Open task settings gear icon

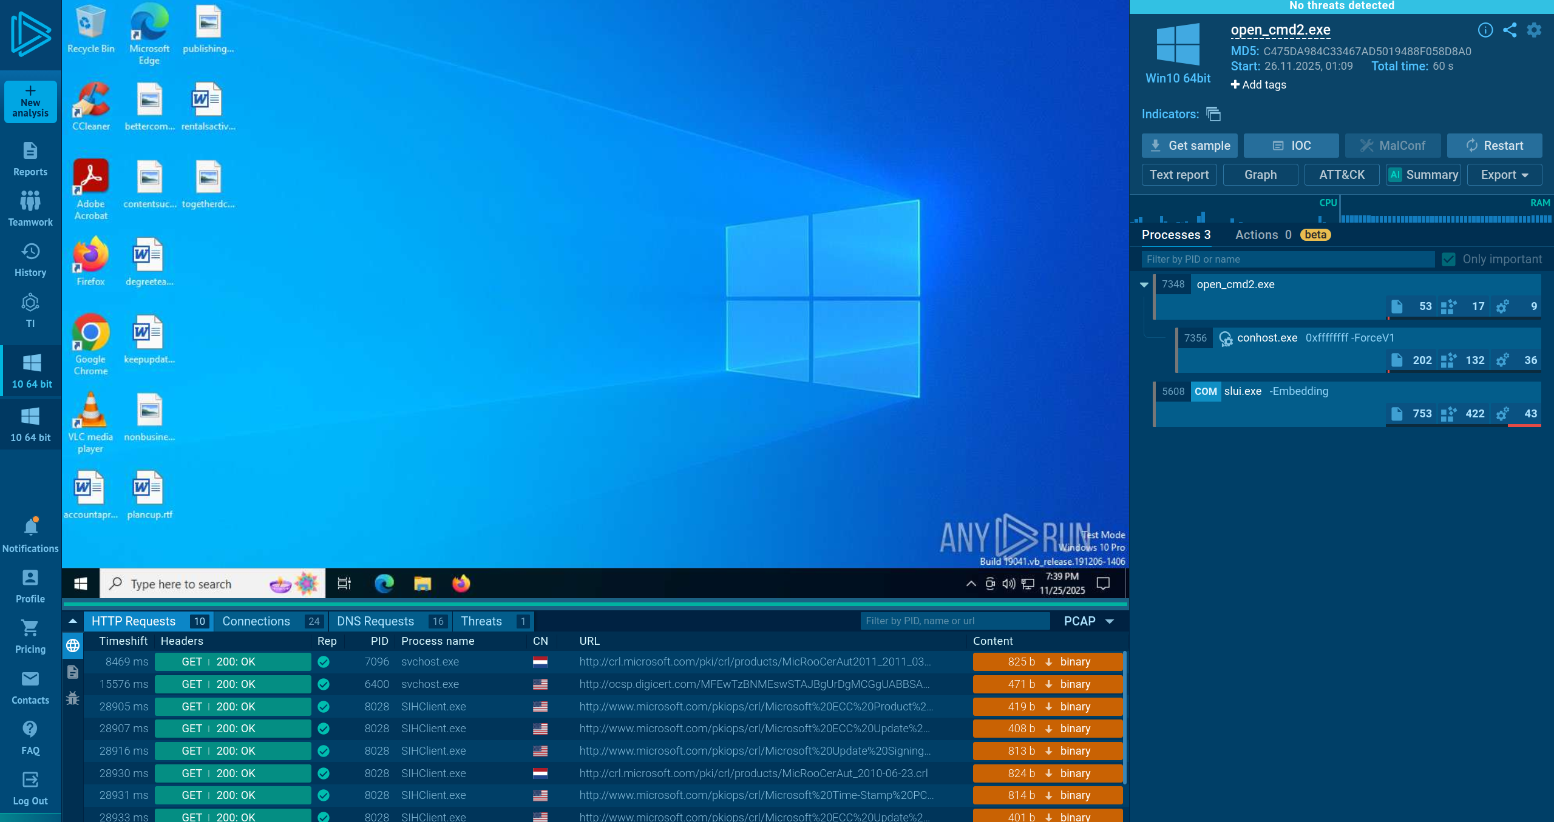[1534, 30]
